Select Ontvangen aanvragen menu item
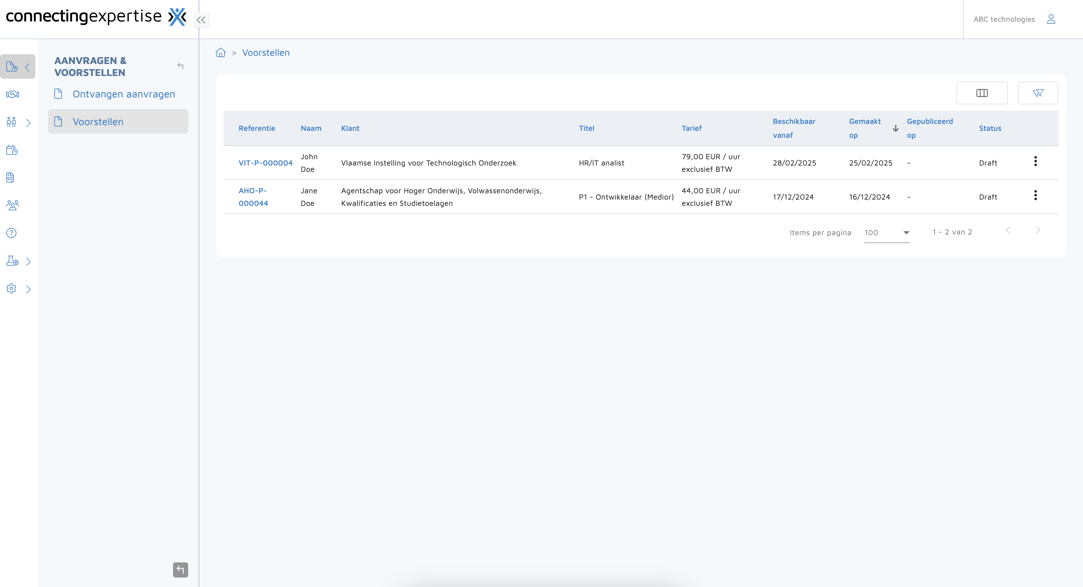This screenshot has width=1083, height=587. point(123,94)
